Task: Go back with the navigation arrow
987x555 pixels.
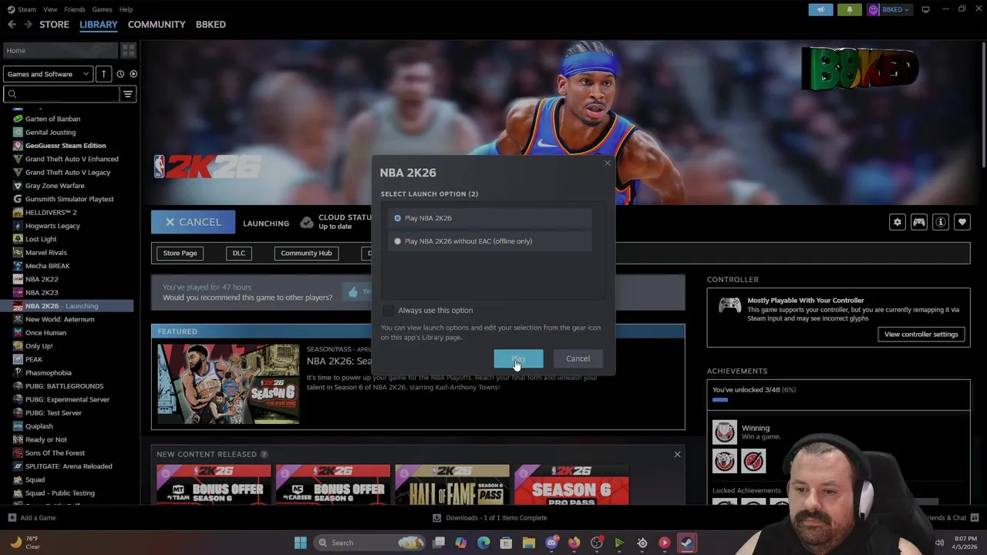Action: (12, 25)
